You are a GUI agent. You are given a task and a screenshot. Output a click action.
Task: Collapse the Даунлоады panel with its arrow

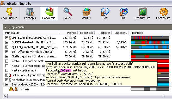coord(6,27)
